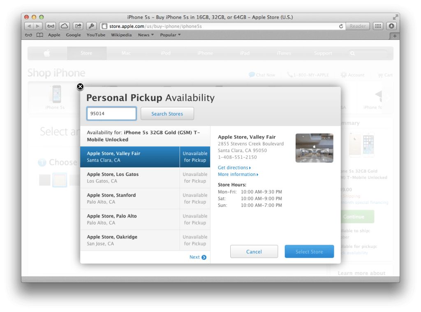Click the Select Store button

[x=309, y=252]
